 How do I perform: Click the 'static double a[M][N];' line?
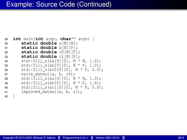[49, 43]
